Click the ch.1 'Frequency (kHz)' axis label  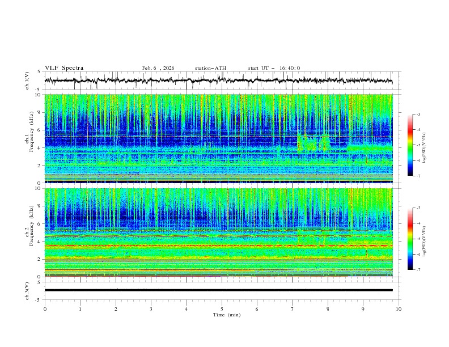pos(31,130)
